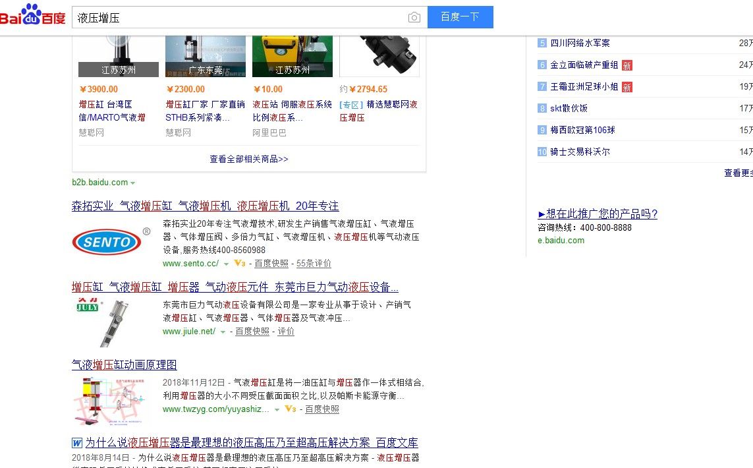Viewport: 753px width, 468px height.
Task: Open hot search 四川网络水军案
Action: point(580,44)
